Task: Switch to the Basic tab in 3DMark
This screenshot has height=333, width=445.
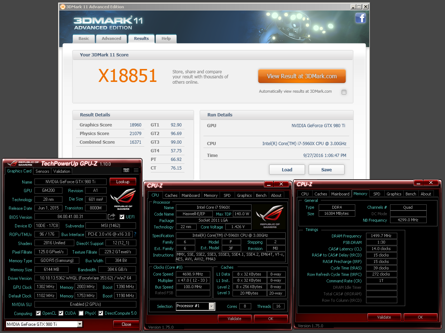Action: (84, 38)
